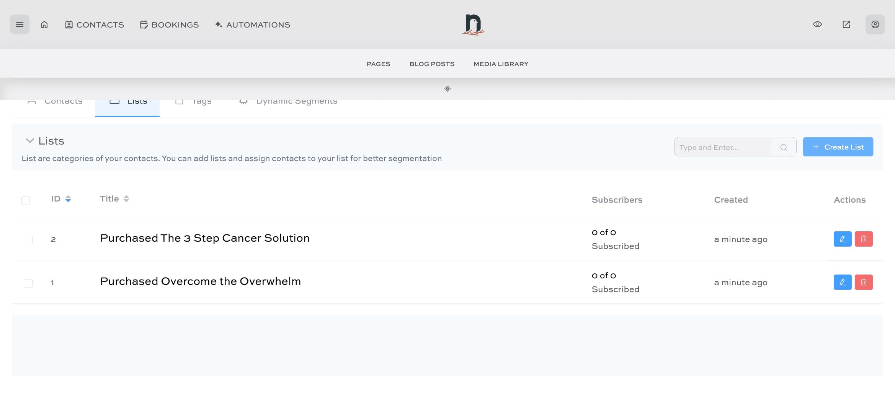
Task: Open the hamburger menu icon
Action: point(20,24)
